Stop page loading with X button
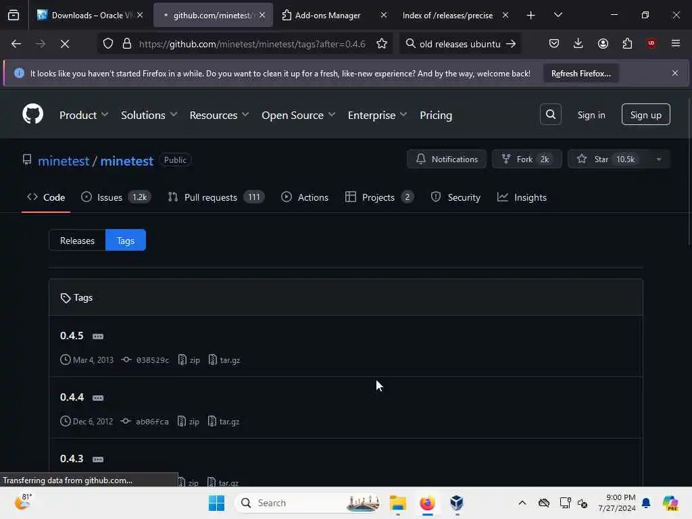This screenshot has height=519, width=692. point(65,44)
